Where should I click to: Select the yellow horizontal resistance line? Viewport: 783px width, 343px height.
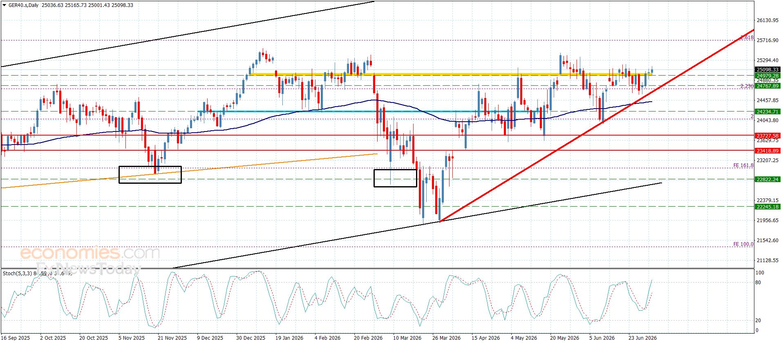(451, 74)
